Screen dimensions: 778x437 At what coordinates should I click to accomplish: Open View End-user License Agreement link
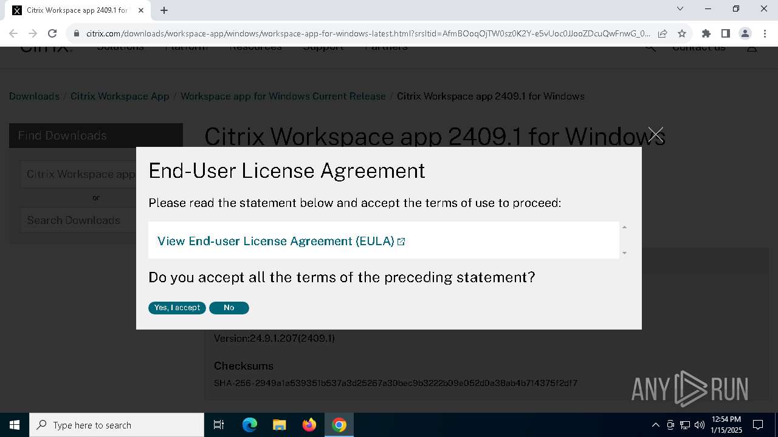coord(281,241)
